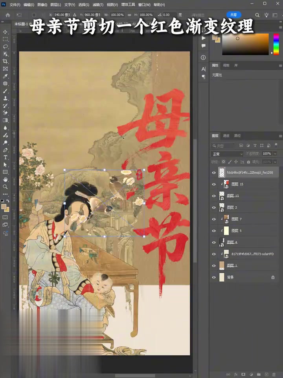Hide the 背景 background layer
283x378 pixels.
214,277
